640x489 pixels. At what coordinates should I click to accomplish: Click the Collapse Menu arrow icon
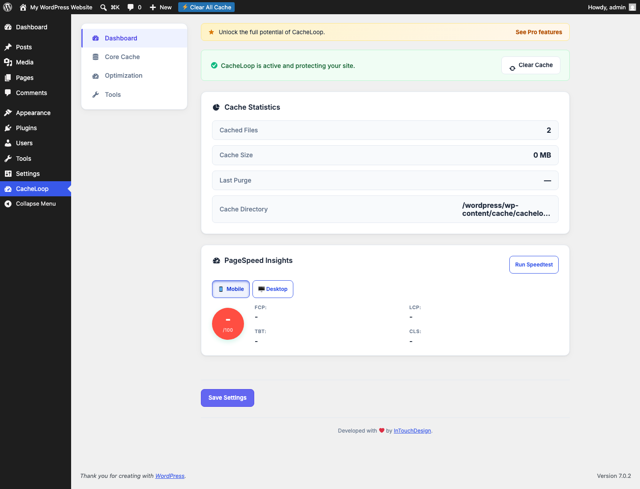[x=8, y=204]
